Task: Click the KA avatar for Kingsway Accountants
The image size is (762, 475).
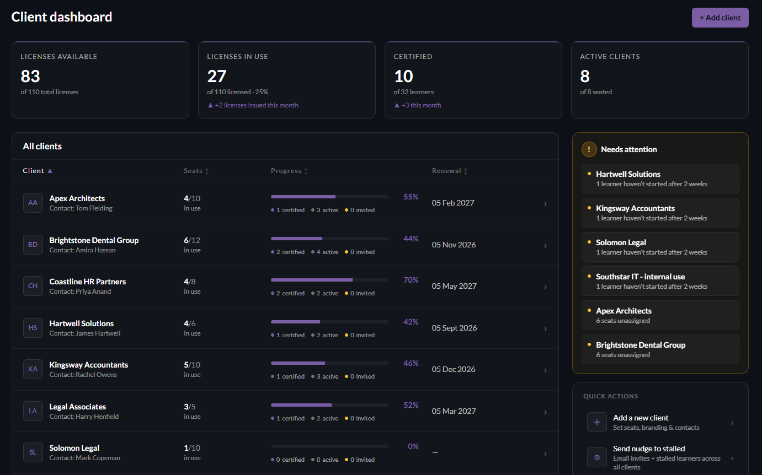Action: [x=33, y=369]
